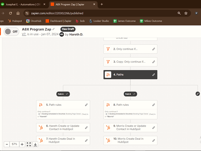Open the James Outcome bookmark
The image size is (201, 151).
point(124,21)
